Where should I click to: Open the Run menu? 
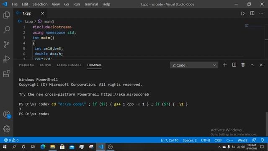coord(77,4)
